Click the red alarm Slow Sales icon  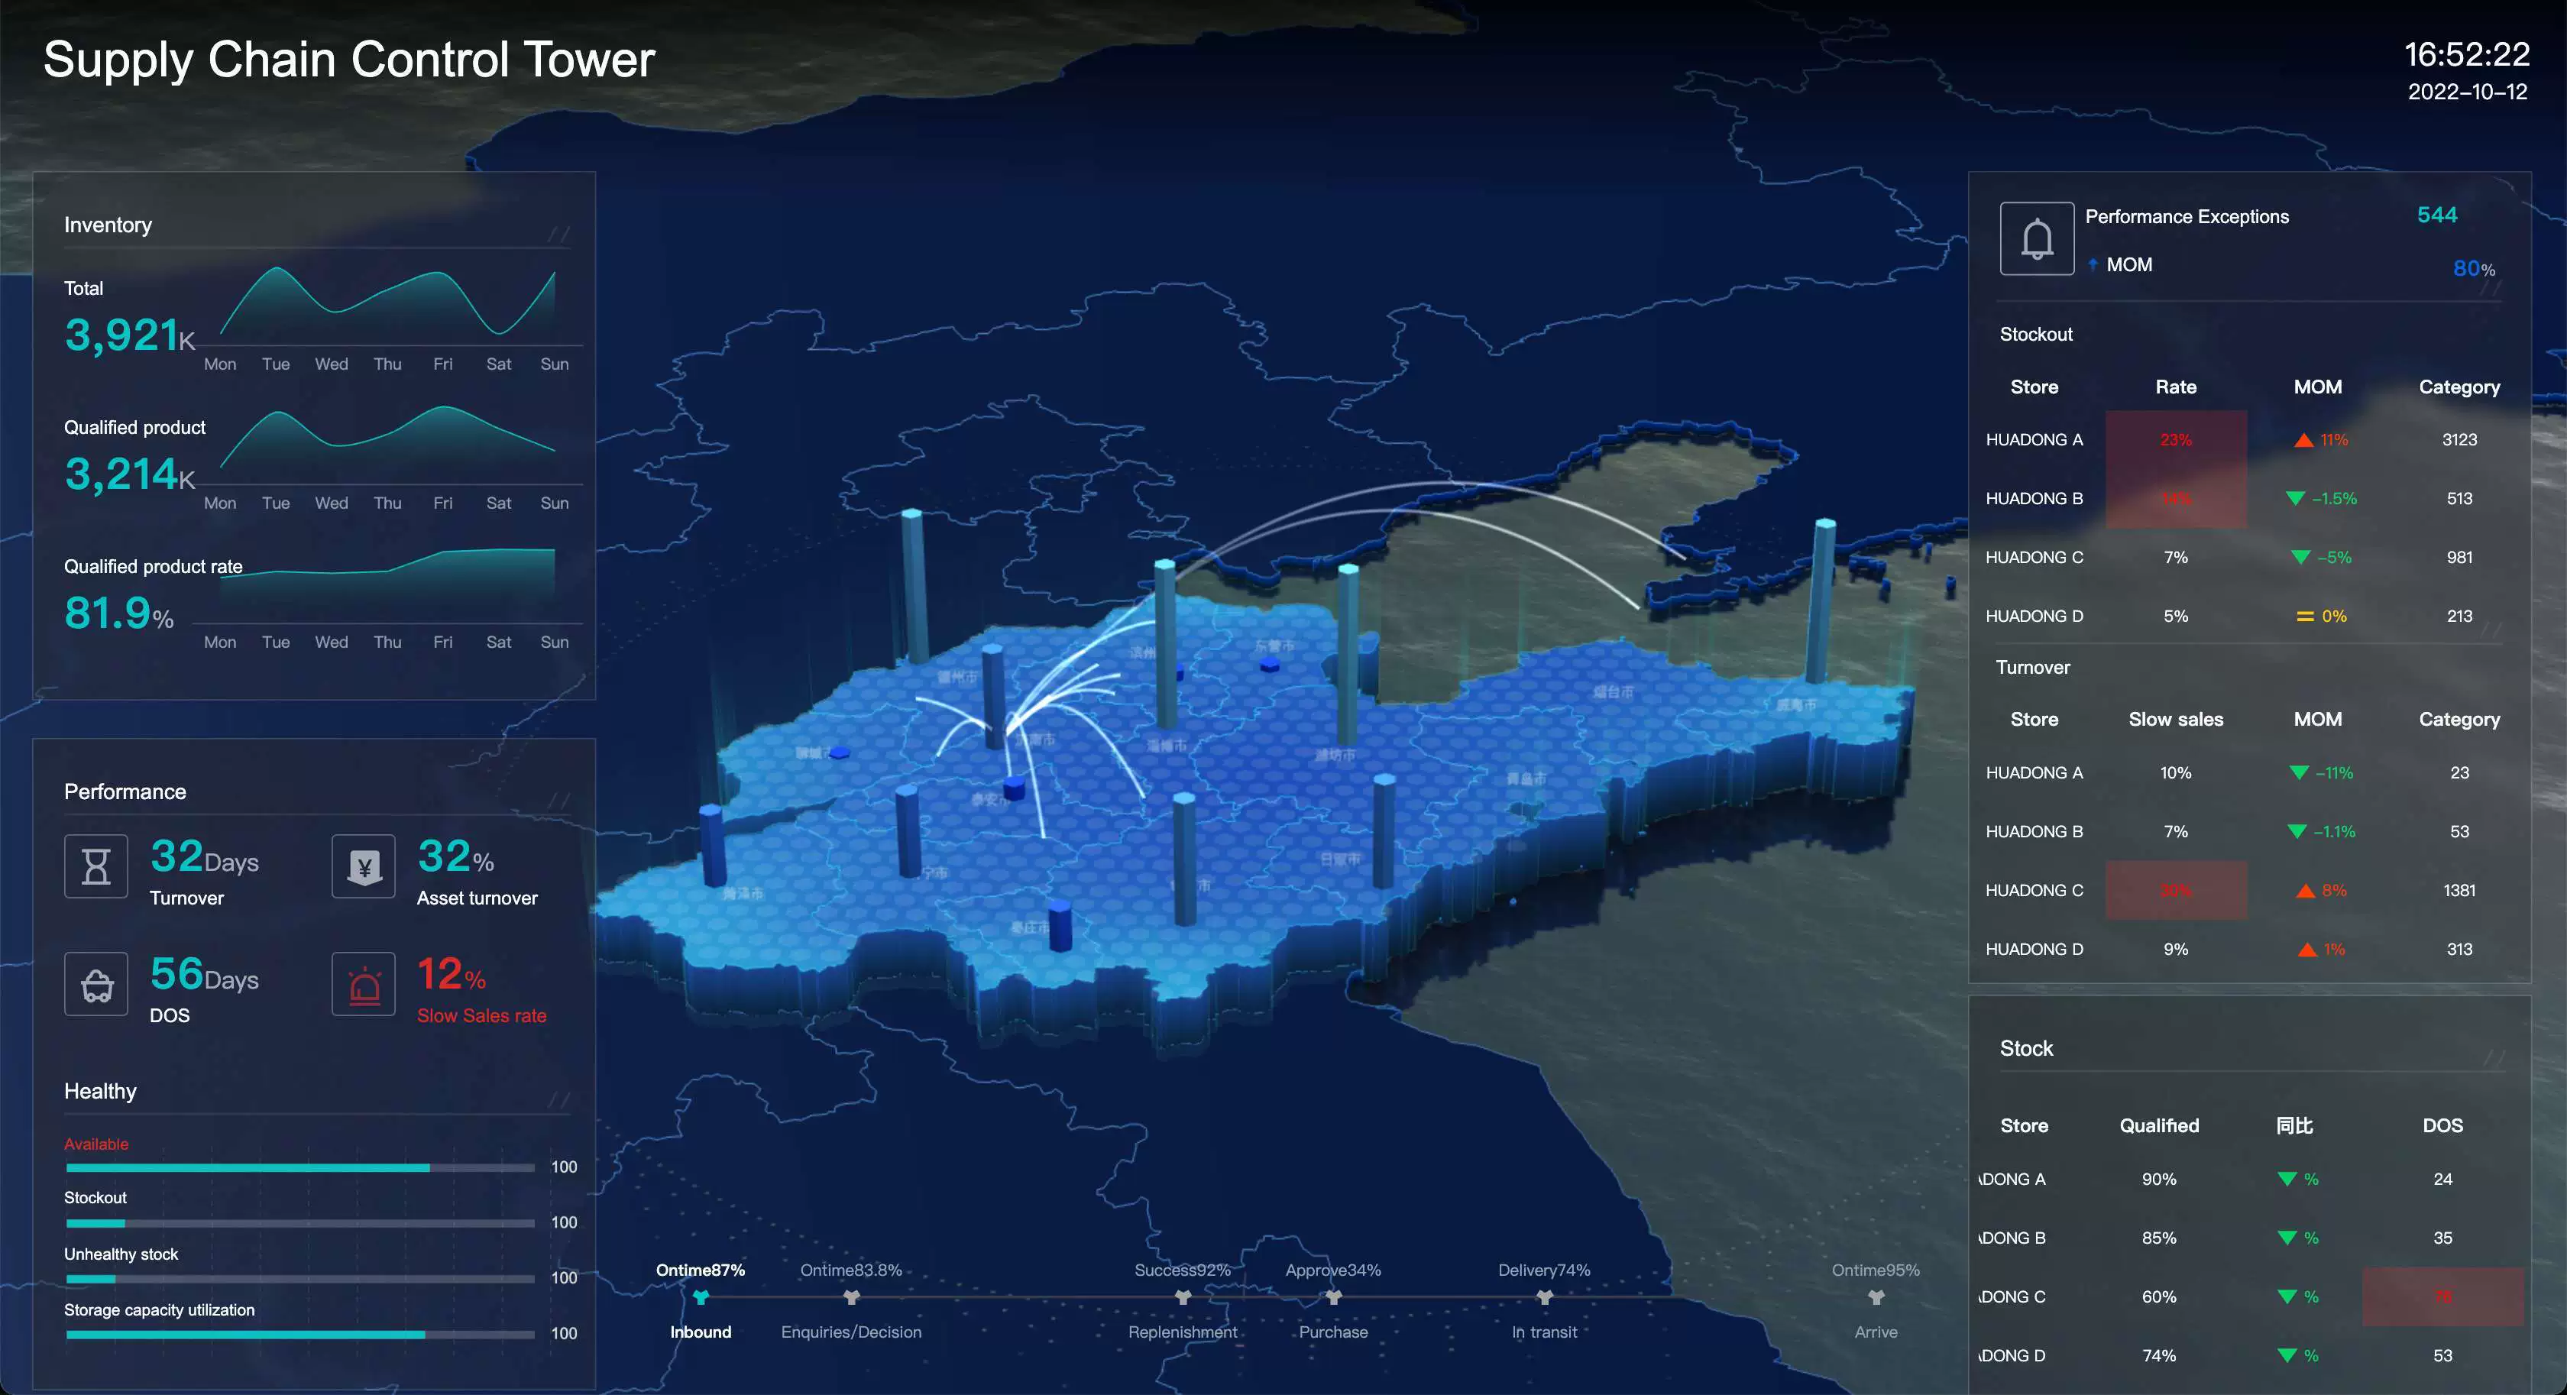(x=364, y=983)
